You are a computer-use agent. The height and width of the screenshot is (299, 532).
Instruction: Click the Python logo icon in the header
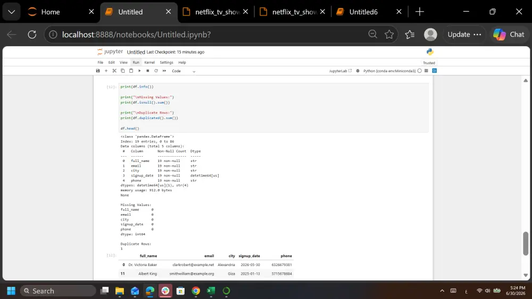coord(430,52)
